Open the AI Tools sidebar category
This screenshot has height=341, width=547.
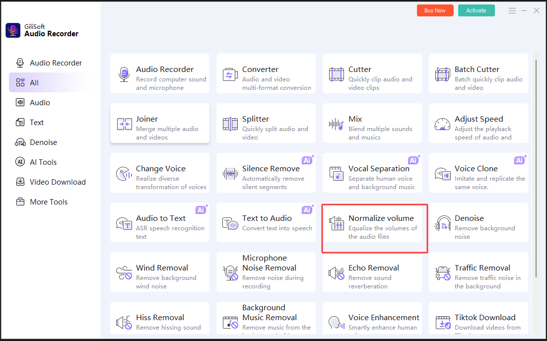click(49, 162)
